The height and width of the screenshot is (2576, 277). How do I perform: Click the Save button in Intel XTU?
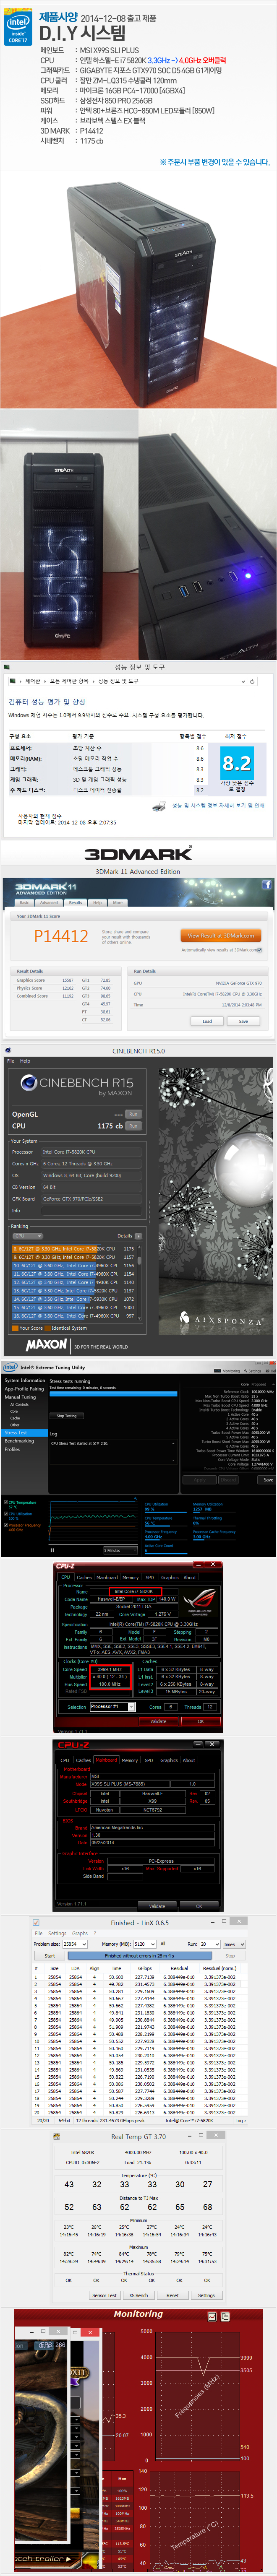[x=267, y=1479]
